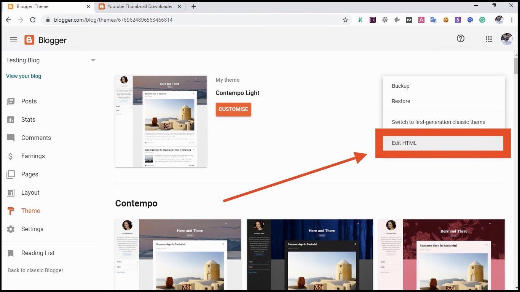Click the Pages icon in sidebar
This screenshot has height=292, width=520.
(11, 174)
